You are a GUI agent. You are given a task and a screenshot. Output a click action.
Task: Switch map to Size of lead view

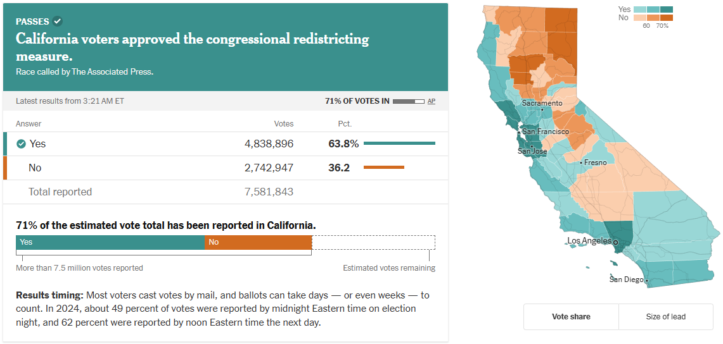point(665,317)
